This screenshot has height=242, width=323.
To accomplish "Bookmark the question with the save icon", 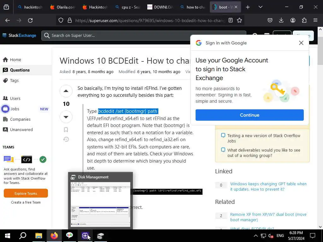I will point(66,130).
